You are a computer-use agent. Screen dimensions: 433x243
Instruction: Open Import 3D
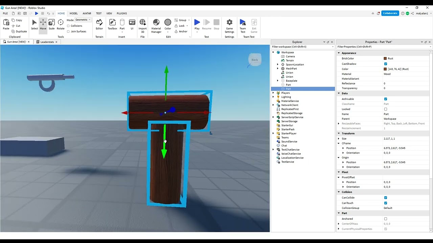143,25
